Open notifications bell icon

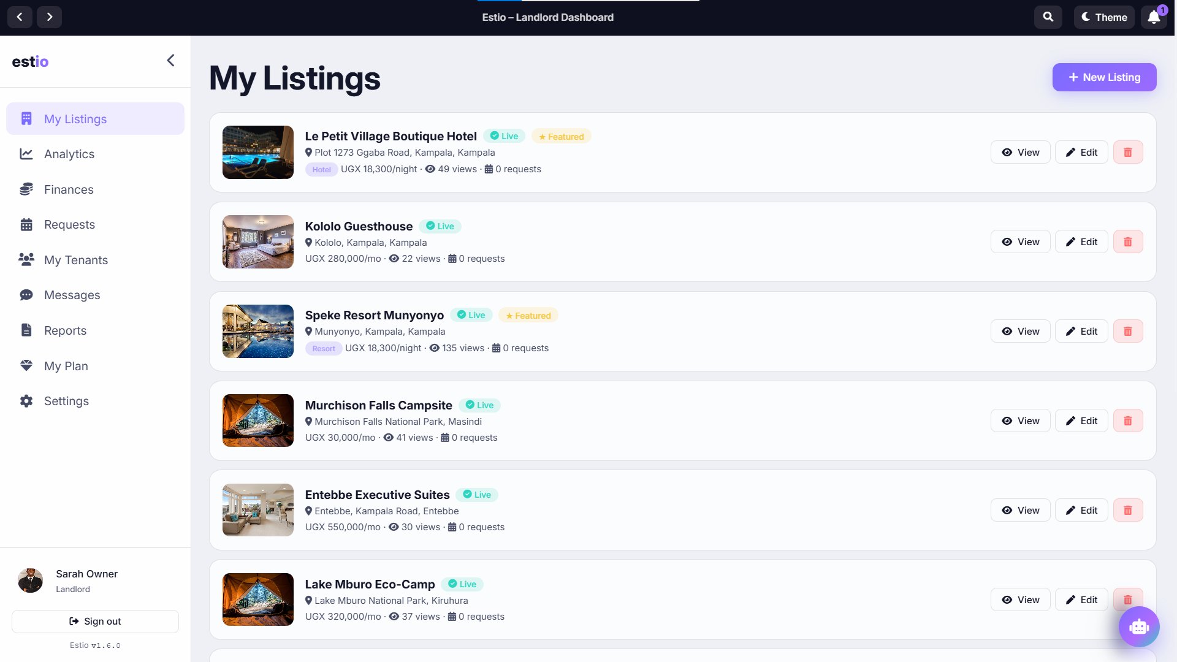coord(1154,17)
